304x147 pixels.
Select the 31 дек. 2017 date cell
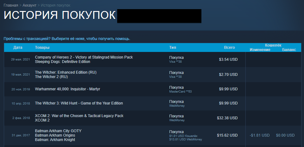pyautogui.click(x=21, y=135)
